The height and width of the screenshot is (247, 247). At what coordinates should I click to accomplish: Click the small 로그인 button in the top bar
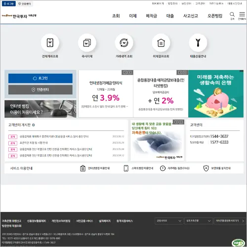click(9, 3)
